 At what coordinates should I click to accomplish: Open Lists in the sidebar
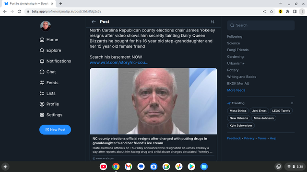[47, 93]
